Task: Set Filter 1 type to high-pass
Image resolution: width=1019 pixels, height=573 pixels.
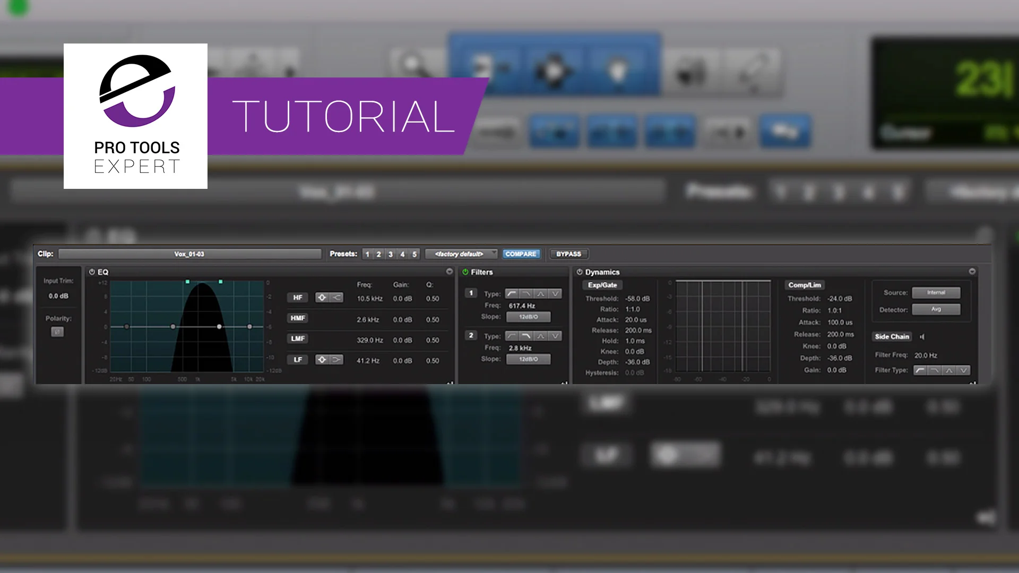Action: [512, 293]
